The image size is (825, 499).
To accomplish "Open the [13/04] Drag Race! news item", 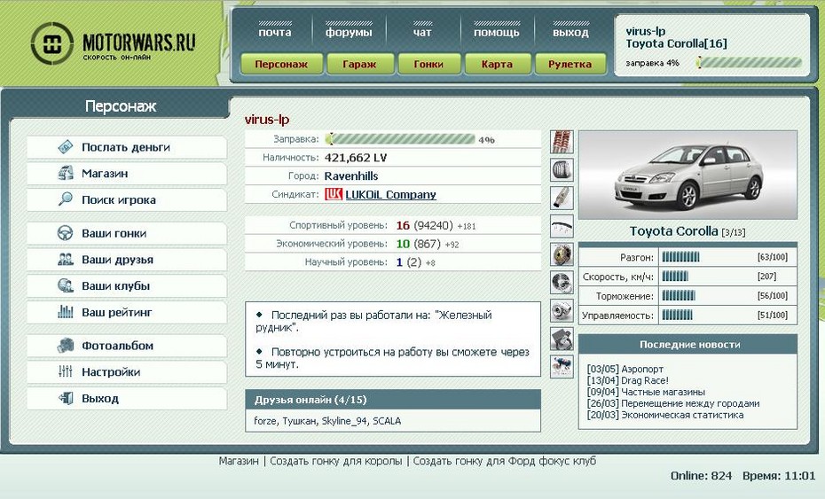I will point(628,380).
